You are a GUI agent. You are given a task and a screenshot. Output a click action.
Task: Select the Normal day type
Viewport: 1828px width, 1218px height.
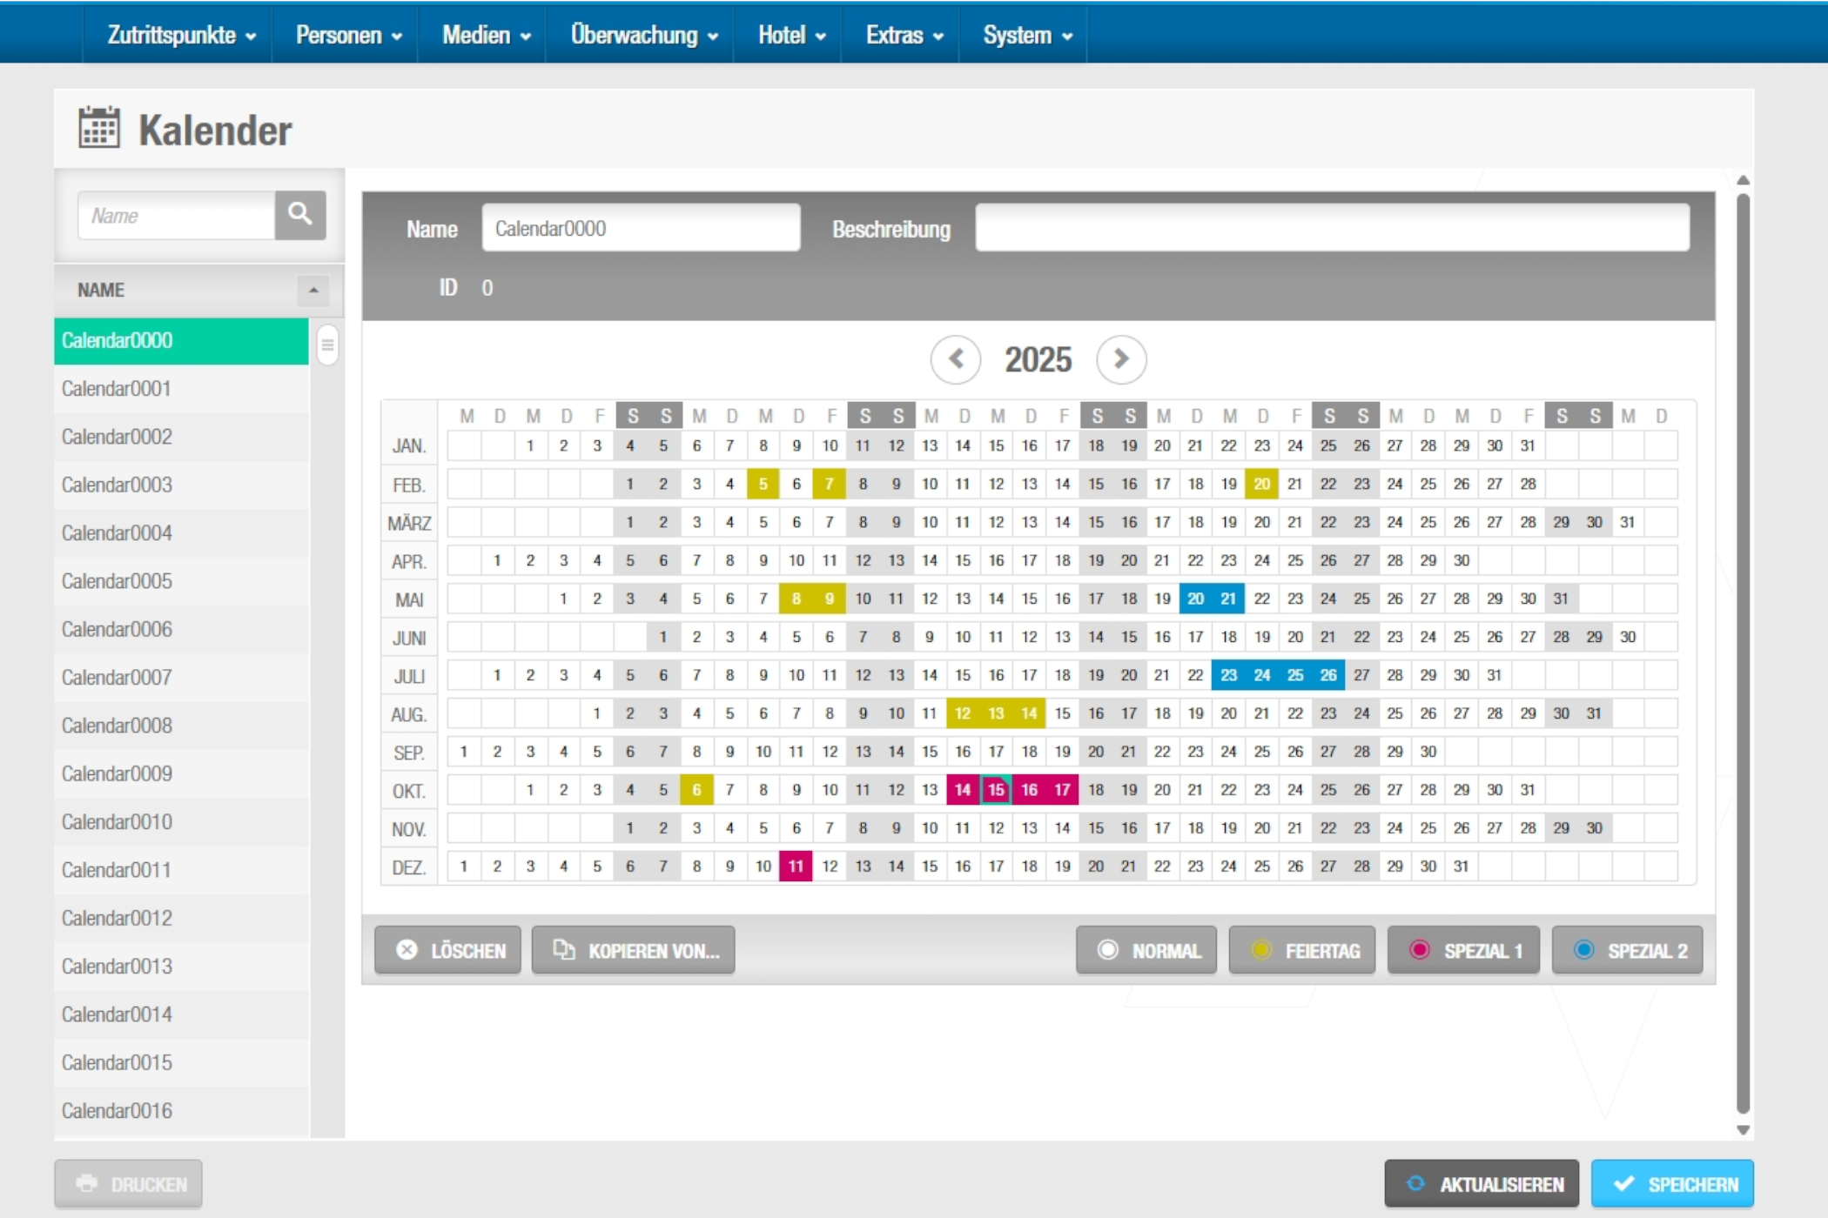1146,950
